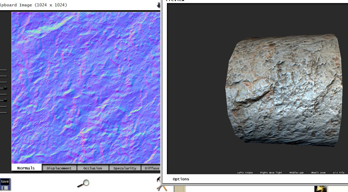Viewport: 348px width, 192px height.
Task: Click the upper black slider knob
Action: pyautogui.click(x=5, y=88)
